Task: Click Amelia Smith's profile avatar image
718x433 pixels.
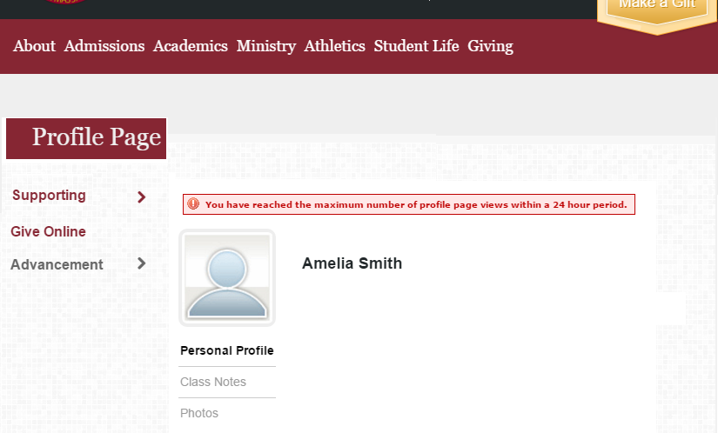Action: coord(227,277)
